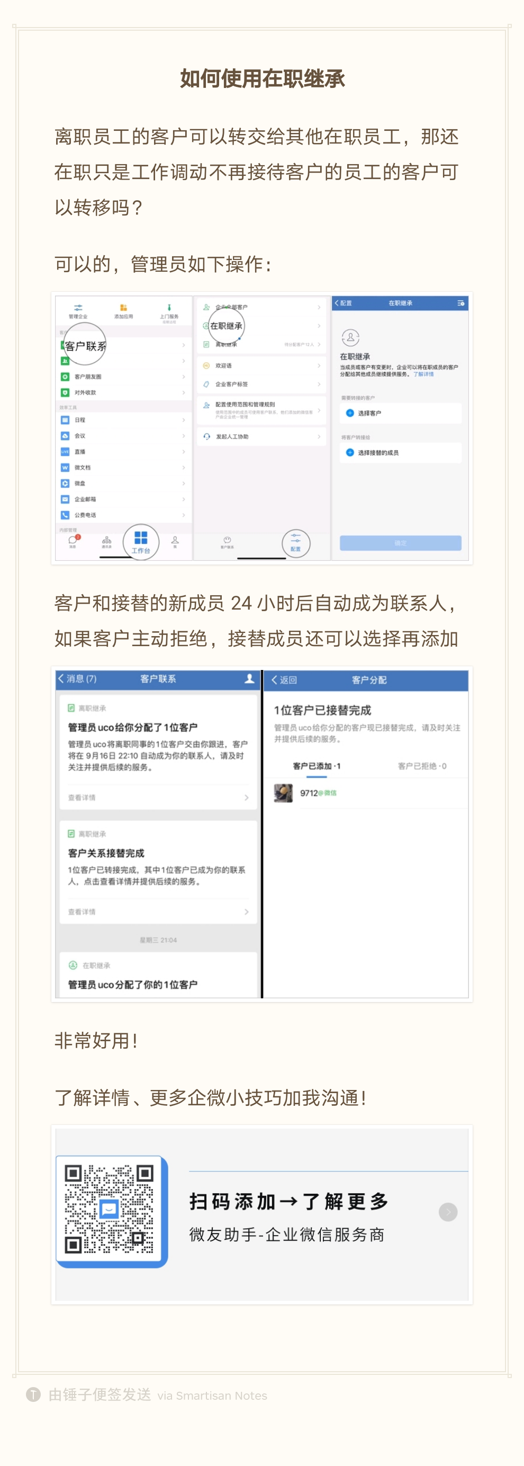Expand the 对外收款 row chevron

[184, 392]
